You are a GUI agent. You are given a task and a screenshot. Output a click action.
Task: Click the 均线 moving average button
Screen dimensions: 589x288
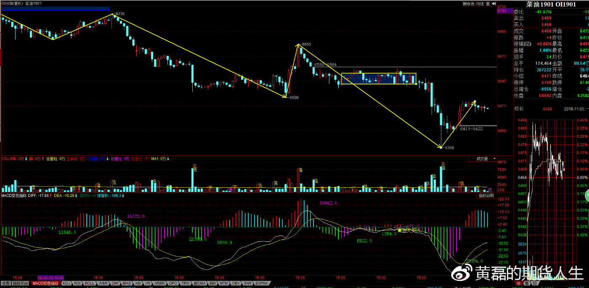(x=480, y=4)
